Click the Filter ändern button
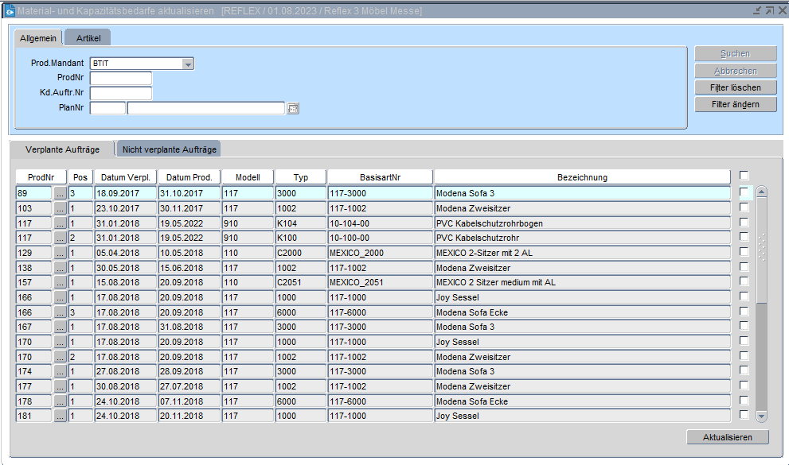This screenshot has width=789, height=465. tap(735, 104)
